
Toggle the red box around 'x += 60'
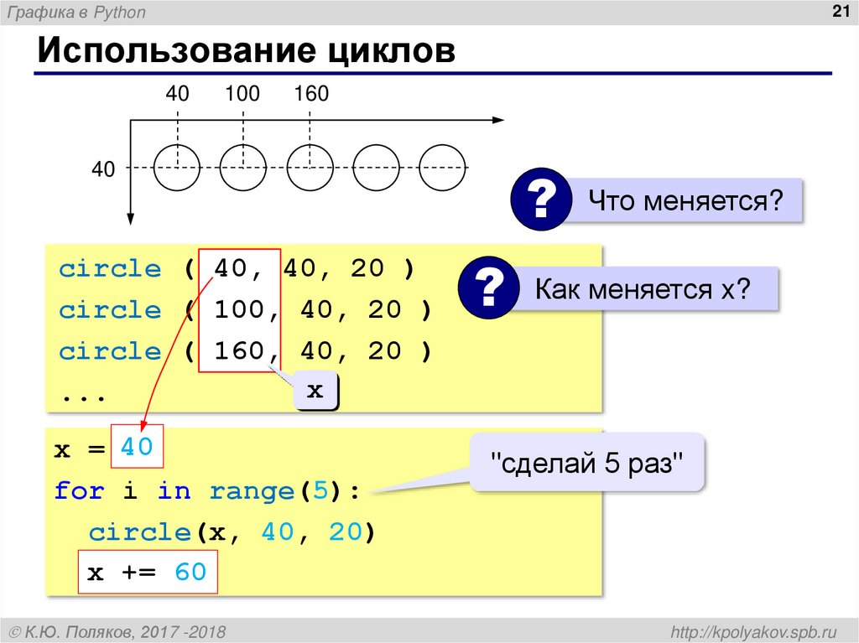[148, 571]
